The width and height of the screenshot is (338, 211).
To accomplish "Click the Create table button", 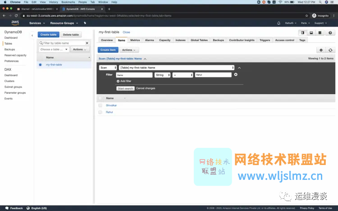I will (x=49, y=35).
